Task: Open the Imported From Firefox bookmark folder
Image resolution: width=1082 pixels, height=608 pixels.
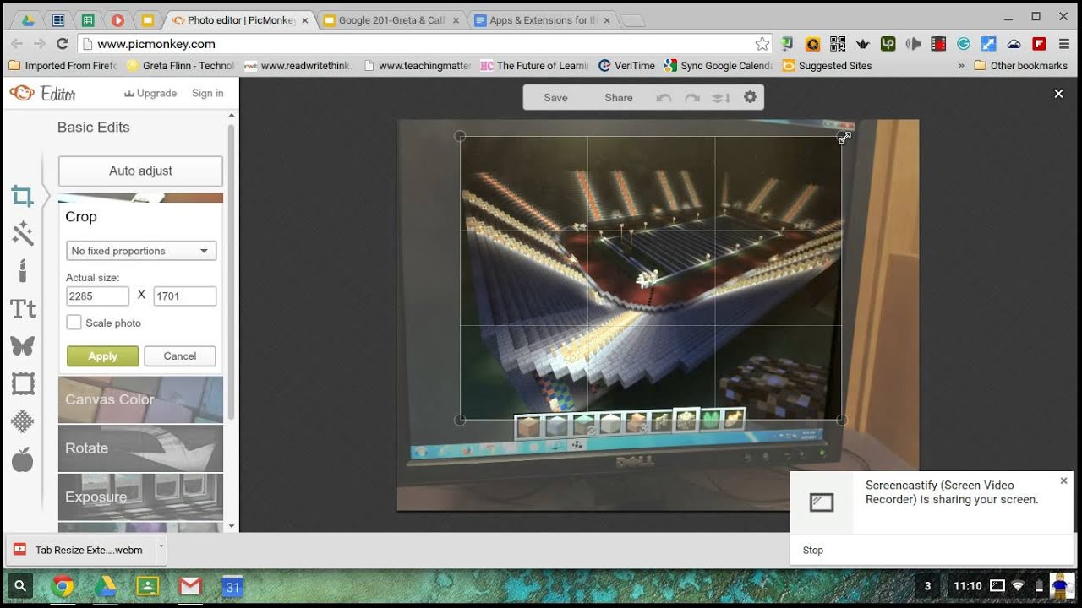Action: coord(63,65)
